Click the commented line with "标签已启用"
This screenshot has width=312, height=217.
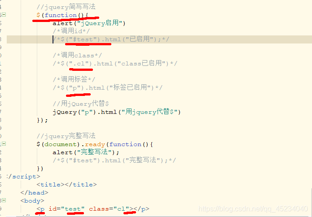tap(108, 87)
